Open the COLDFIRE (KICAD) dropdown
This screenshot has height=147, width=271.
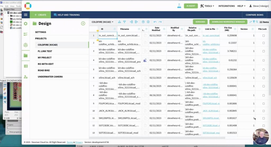tap(102, 22)
